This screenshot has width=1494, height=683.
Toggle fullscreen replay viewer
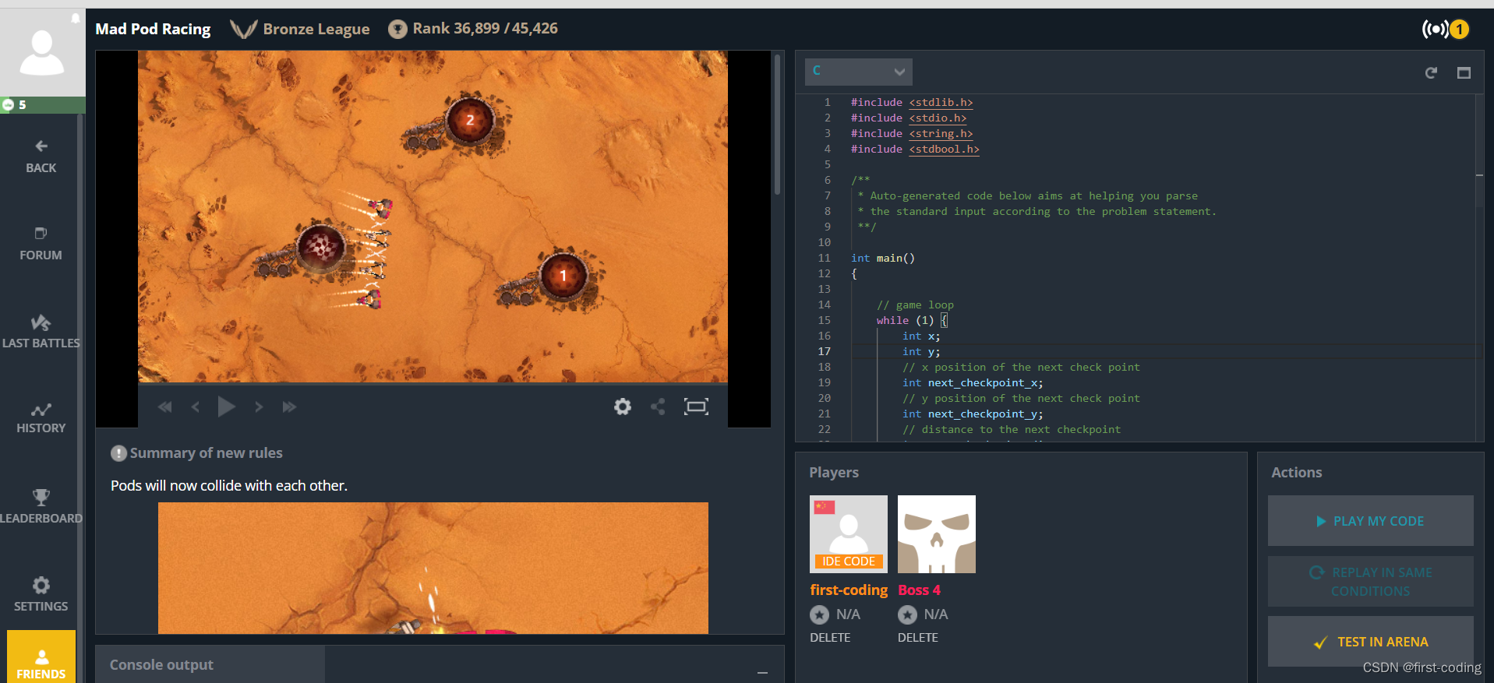(696, 407)
